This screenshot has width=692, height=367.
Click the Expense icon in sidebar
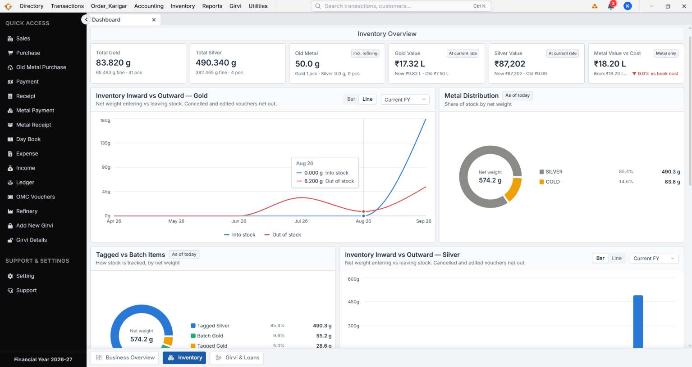tap(10, 154)
